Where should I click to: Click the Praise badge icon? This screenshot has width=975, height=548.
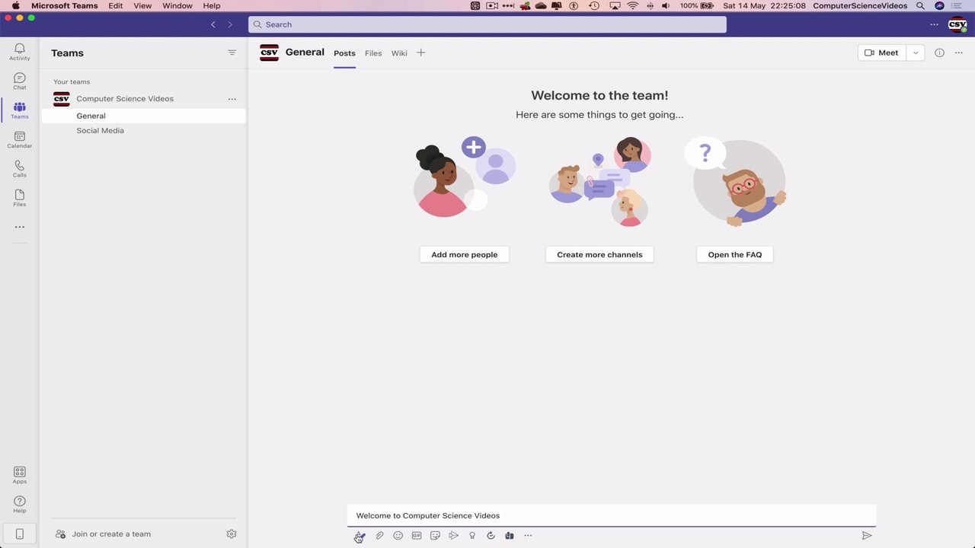[x=472, y=536]
